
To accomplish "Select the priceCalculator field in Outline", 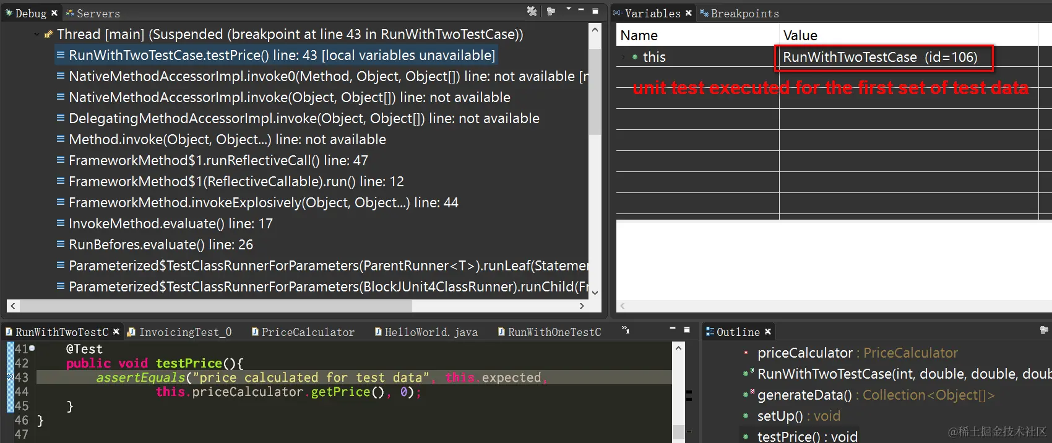I will (x=858, y=353).
